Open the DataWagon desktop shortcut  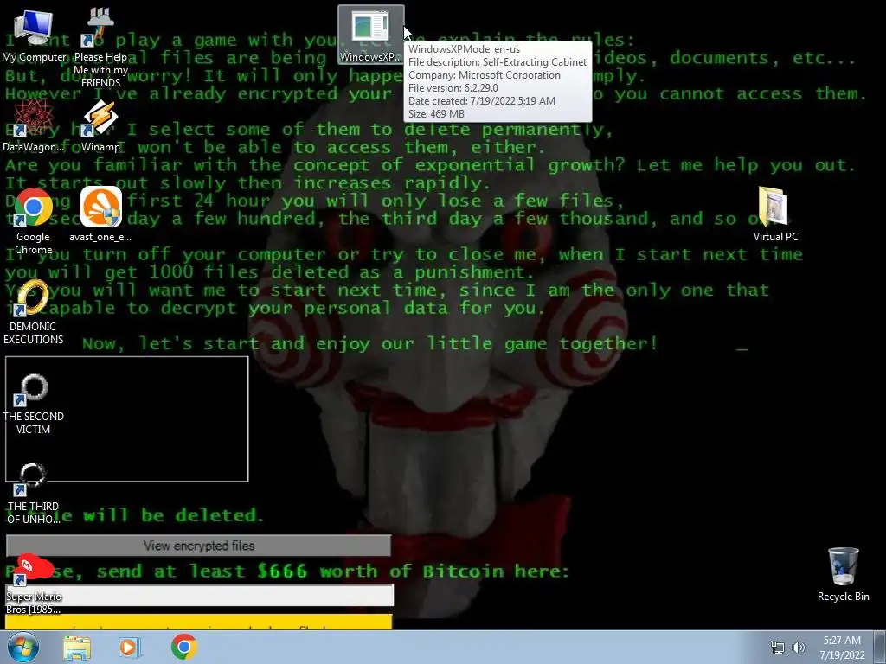34,125
